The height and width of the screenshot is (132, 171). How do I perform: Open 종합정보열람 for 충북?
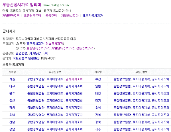point(122,108)
